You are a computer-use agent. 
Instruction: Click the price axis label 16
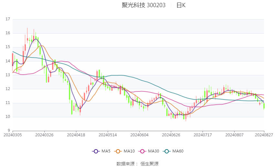(x=8, y=33)
